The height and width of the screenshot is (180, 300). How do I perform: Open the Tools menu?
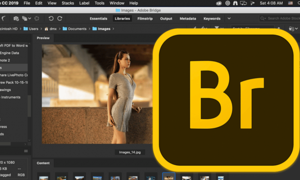click(99, 3)
